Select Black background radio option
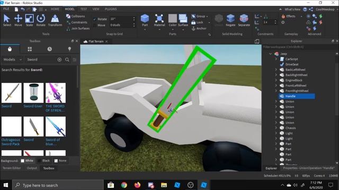Viewport: 339px width, 190px height. [39, 160]
